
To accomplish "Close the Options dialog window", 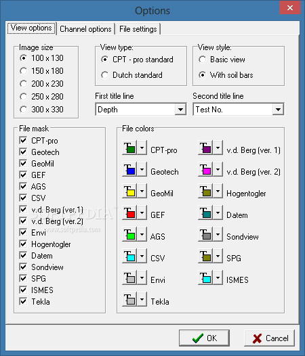I will (290, 7).
